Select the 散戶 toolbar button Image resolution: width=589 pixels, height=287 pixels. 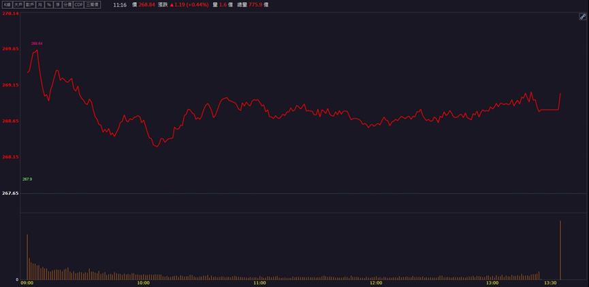pos(30,5)
